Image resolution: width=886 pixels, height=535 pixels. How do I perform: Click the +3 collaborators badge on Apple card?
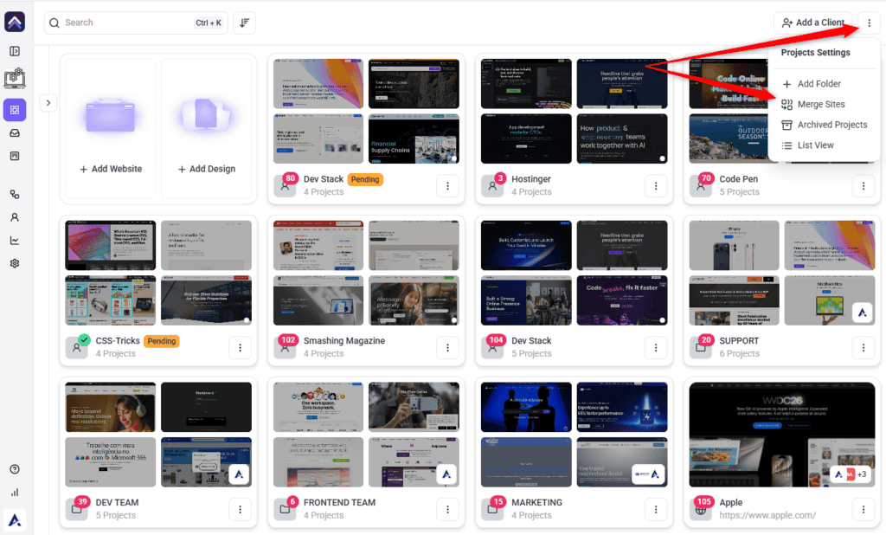coord(862,474)
